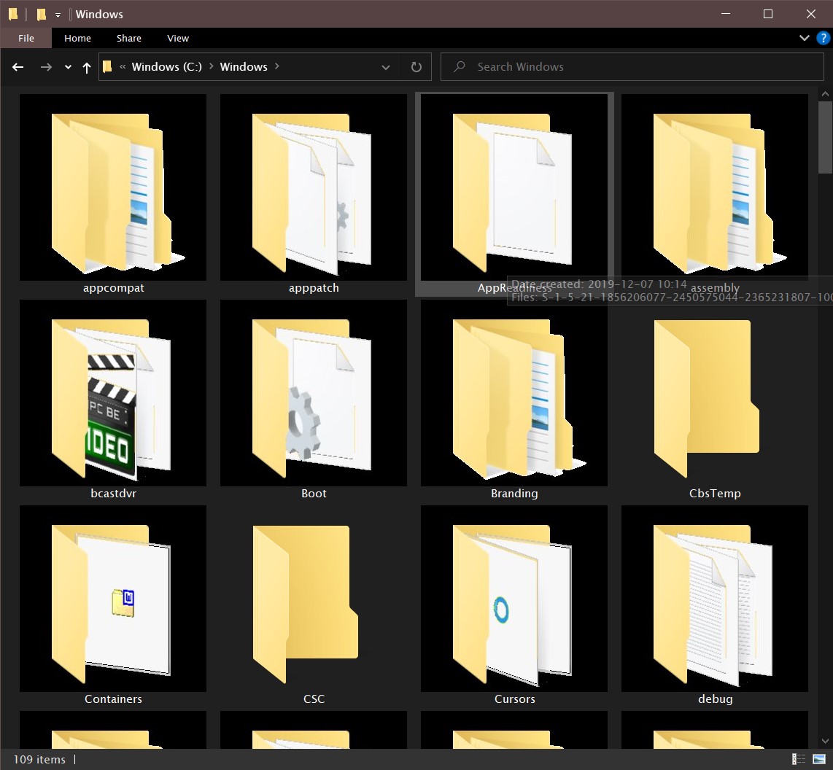Open the Branding folder icon

click(514, 393)
